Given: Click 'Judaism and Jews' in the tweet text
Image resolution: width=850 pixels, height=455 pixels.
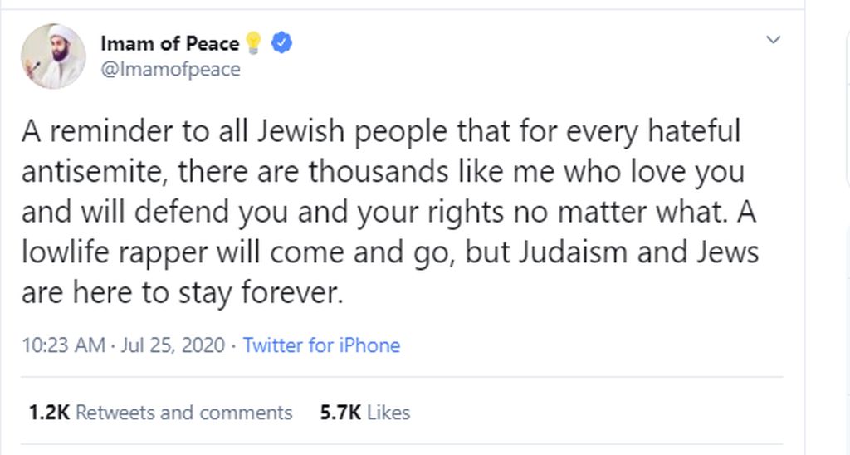Looking at the screenshot, I should 638,252.
